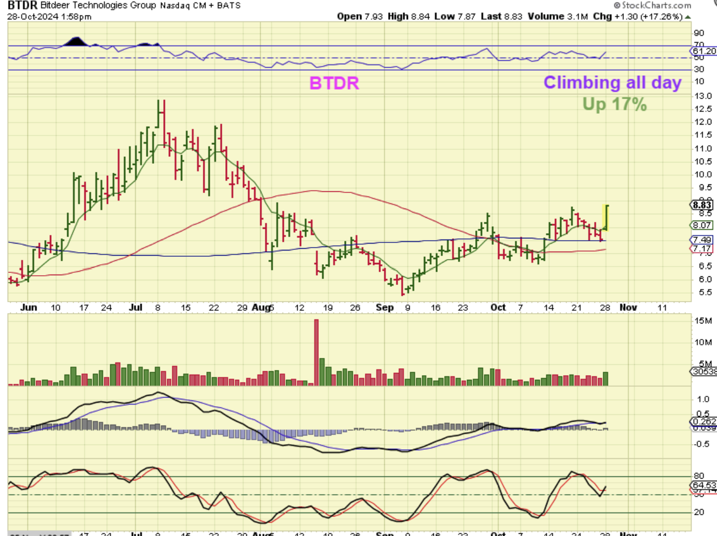Click the 10.0 price axis label

(703, 174)
